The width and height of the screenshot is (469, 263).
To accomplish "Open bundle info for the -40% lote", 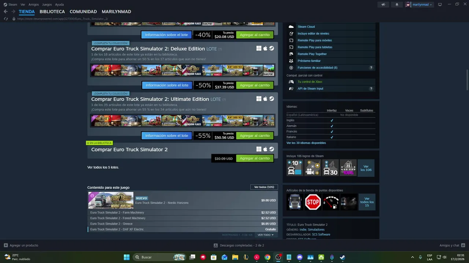I will pyautogui.click(x=166, y=35).
